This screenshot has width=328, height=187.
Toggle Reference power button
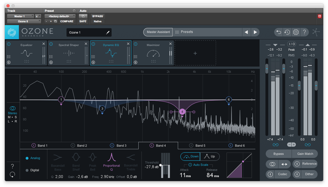[x=297, y=164]
